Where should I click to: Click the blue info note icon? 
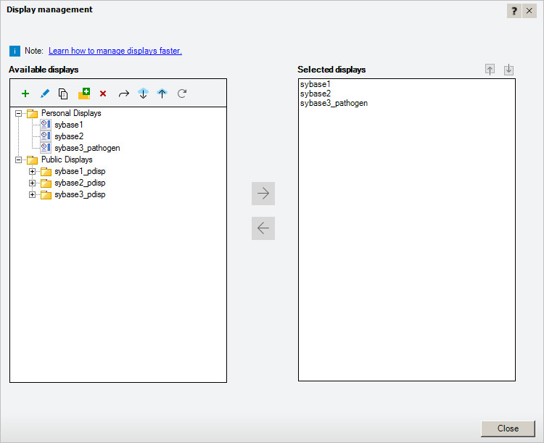coord(15,51)
